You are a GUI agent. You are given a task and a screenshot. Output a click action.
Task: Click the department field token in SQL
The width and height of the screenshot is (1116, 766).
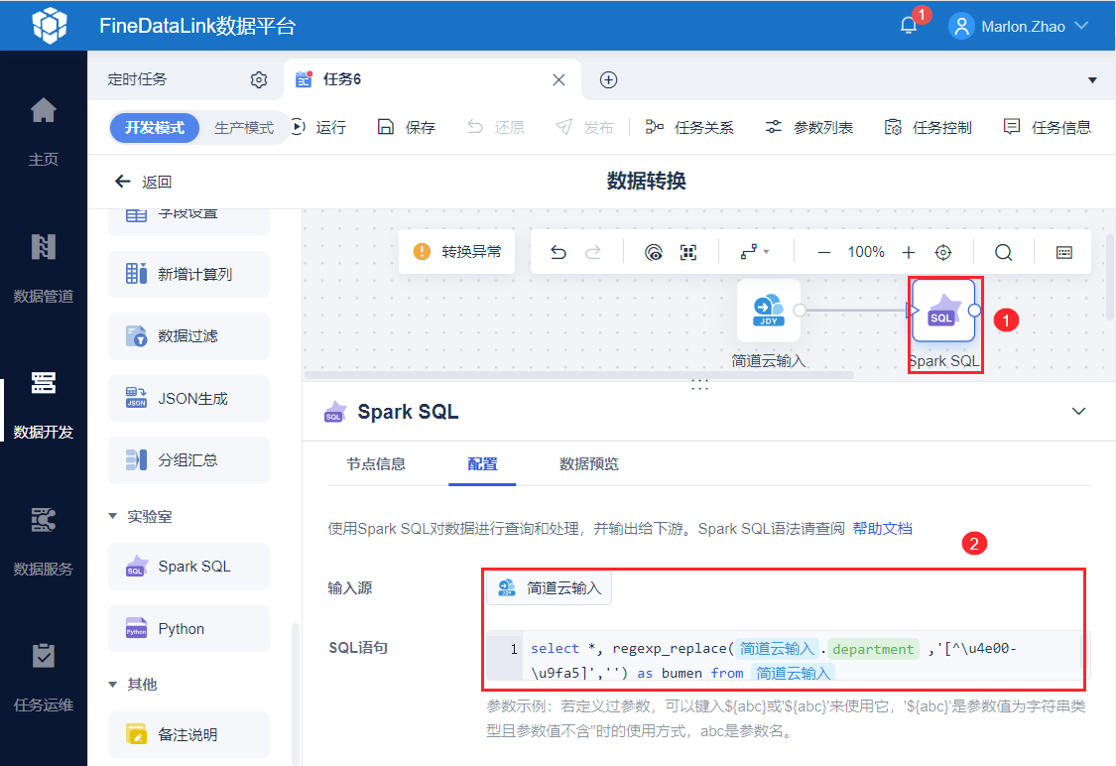pyautogui.click(x=873, y=649)
